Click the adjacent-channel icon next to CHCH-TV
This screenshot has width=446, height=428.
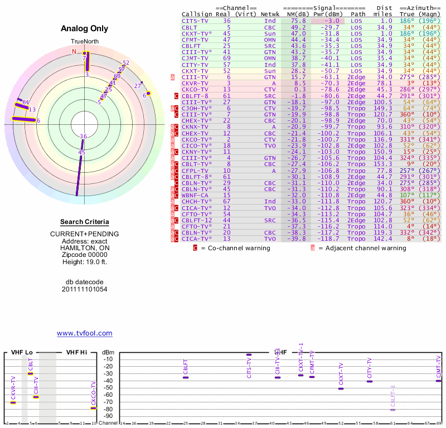tap(172, 202)
